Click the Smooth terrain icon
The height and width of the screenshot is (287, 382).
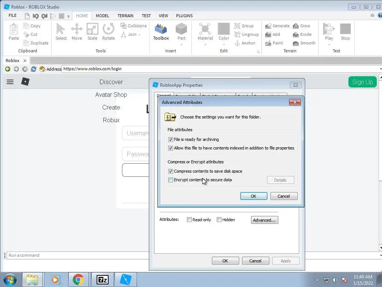pyautogui.click(x=296, y=43)
